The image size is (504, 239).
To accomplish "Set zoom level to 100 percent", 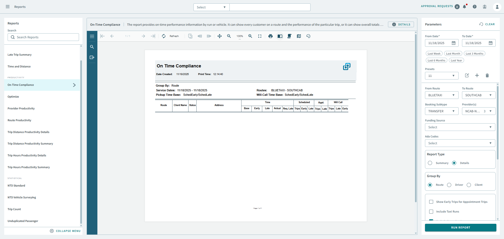I will click(x=239, y=36).
